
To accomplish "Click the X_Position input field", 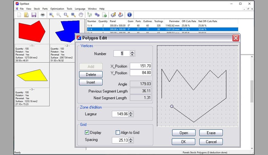I will coord(140,66).
